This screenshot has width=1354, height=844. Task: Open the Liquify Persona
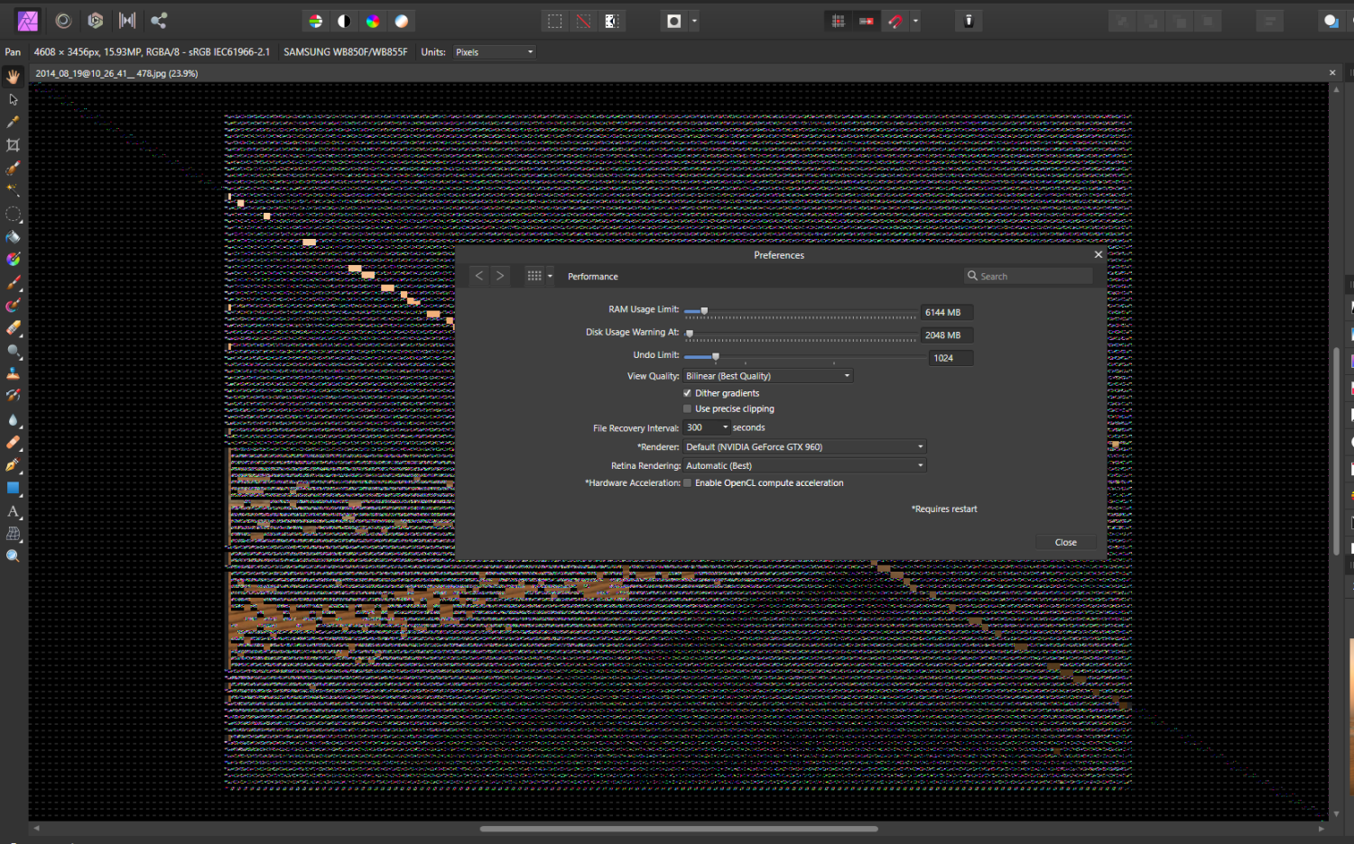click(63, 20)
